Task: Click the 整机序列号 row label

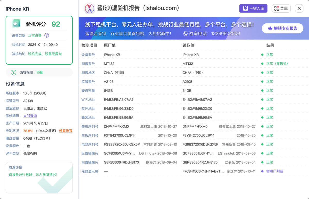Action: tap(90, 126)
